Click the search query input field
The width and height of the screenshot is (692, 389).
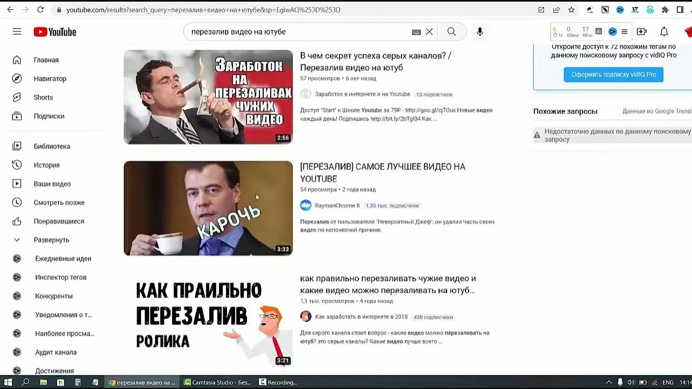coord(300,32)
